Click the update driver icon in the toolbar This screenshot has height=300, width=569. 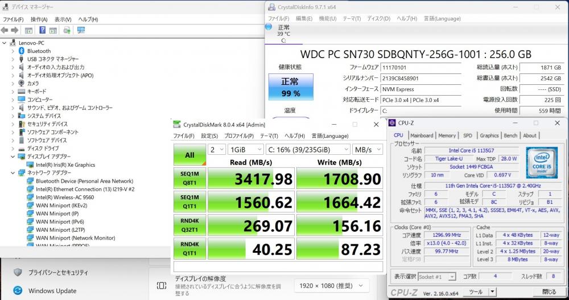67,30
